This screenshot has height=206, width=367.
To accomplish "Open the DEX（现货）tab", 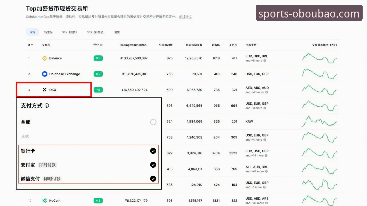I will [x=69, y=32].
